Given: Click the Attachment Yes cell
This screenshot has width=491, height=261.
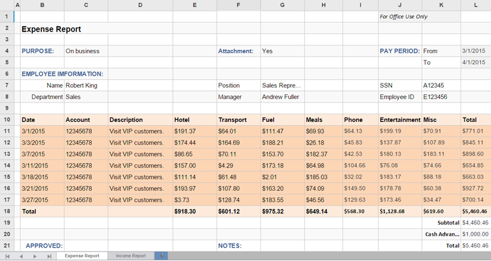Looking at the screenshot, I should click(282, 51).
